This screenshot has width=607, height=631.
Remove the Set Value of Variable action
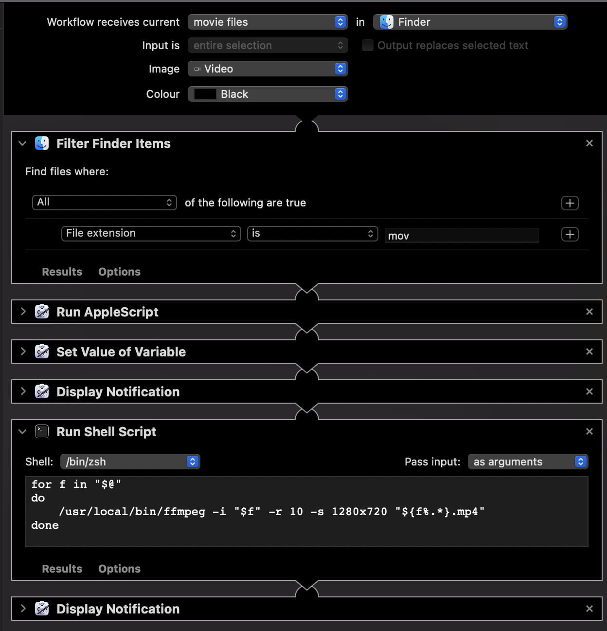pyautogui.click(x=589, y=352)
